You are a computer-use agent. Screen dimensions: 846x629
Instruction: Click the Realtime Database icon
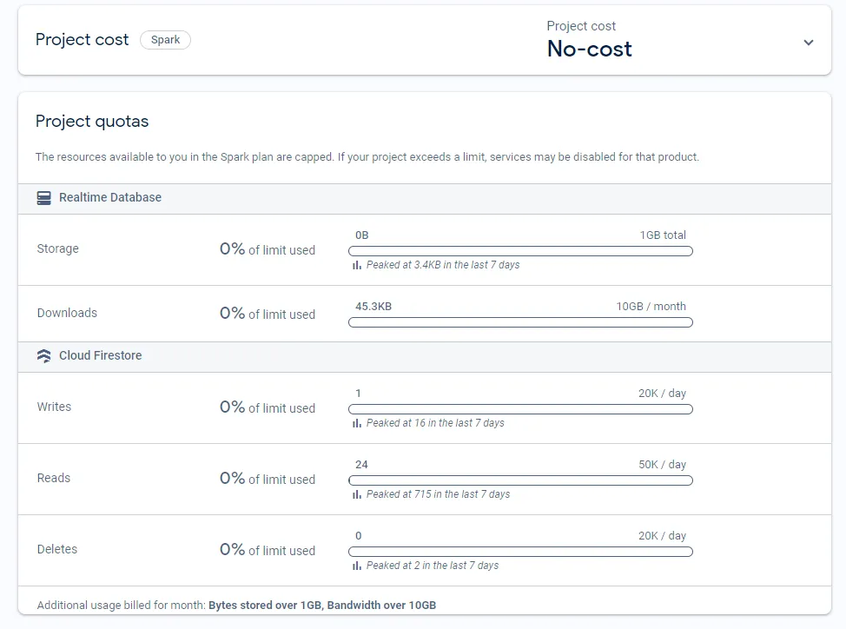click(x=44, y=198)
